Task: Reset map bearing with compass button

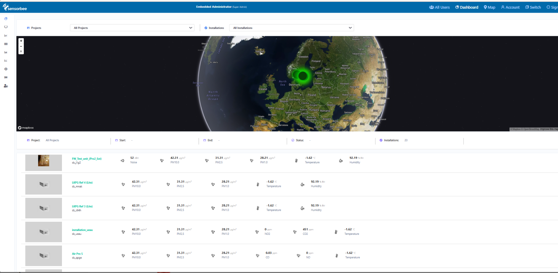Action: 21,52
